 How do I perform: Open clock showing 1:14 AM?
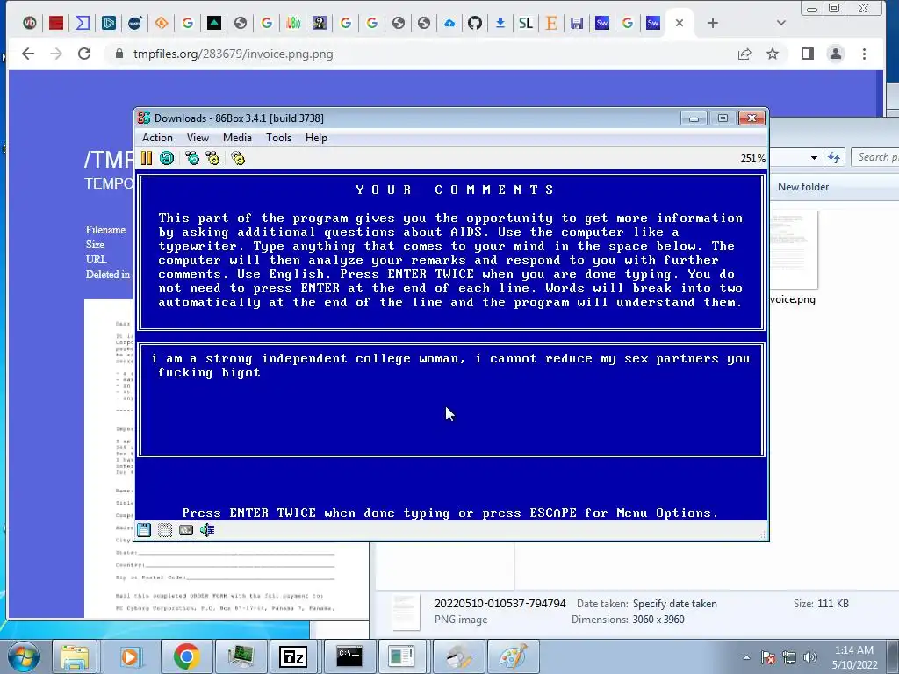pos(854,656)
